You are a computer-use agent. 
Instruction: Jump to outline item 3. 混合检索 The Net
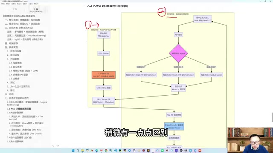click(x=25, y=130)
